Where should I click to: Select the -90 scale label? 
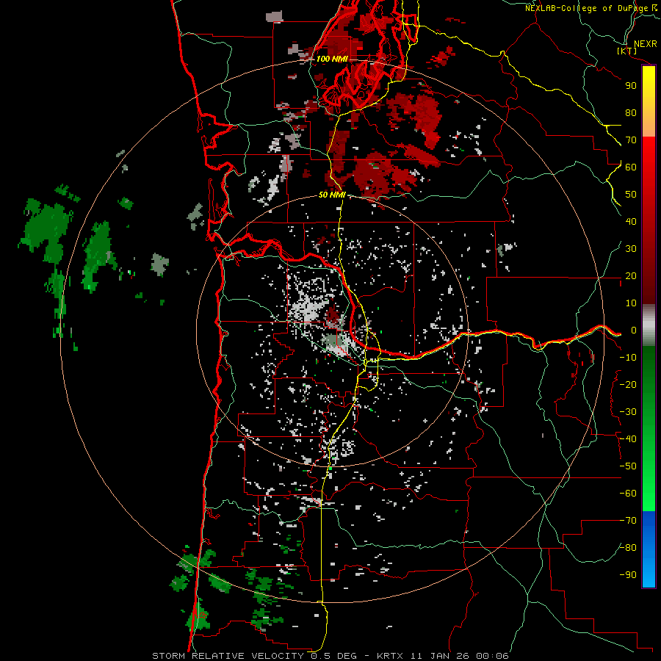coord(628,575)
